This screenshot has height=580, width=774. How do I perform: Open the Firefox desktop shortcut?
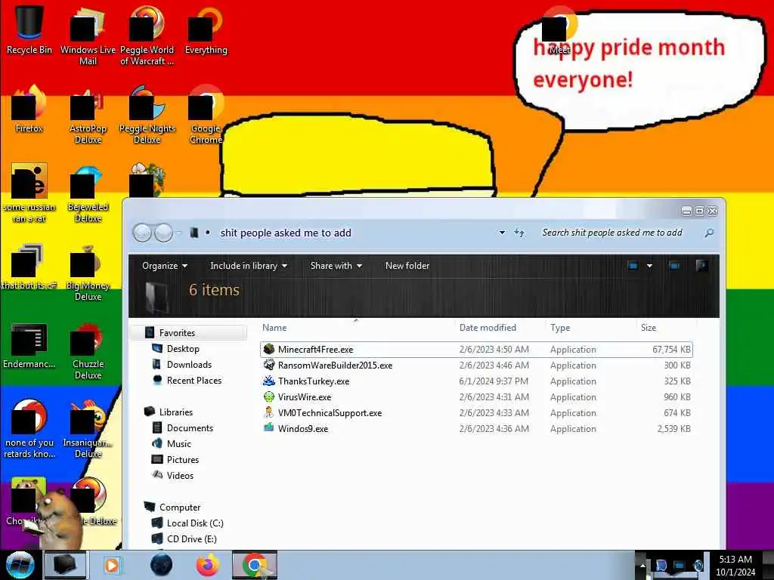pyautogui.click(x=29, y=109)
